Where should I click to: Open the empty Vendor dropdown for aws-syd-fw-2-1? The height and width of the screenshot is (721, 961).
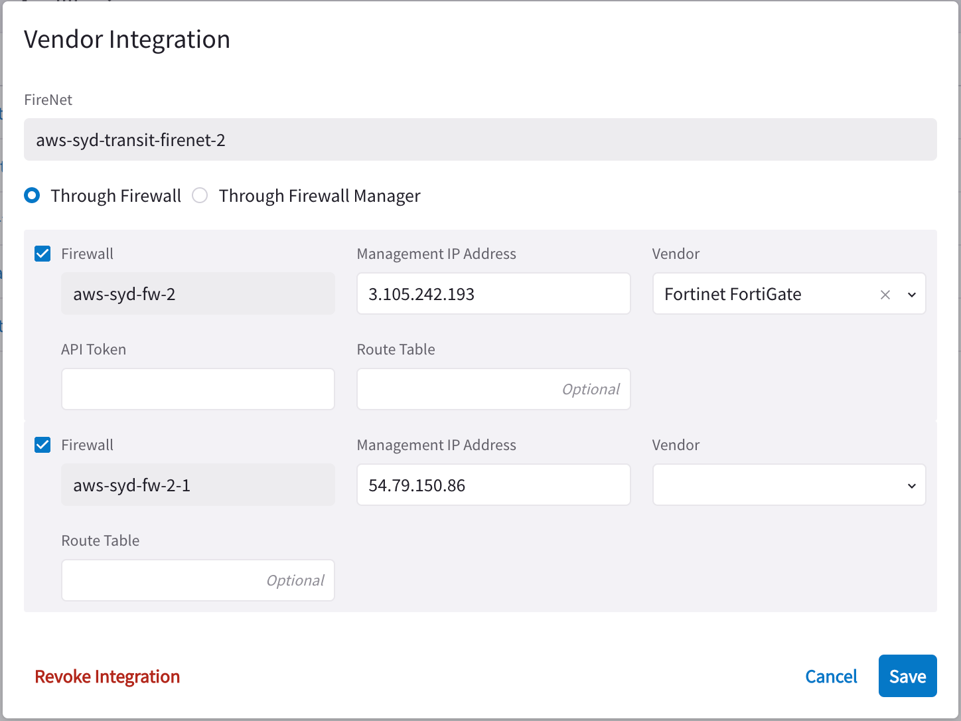pyautogui.click(x=776, y=485)
